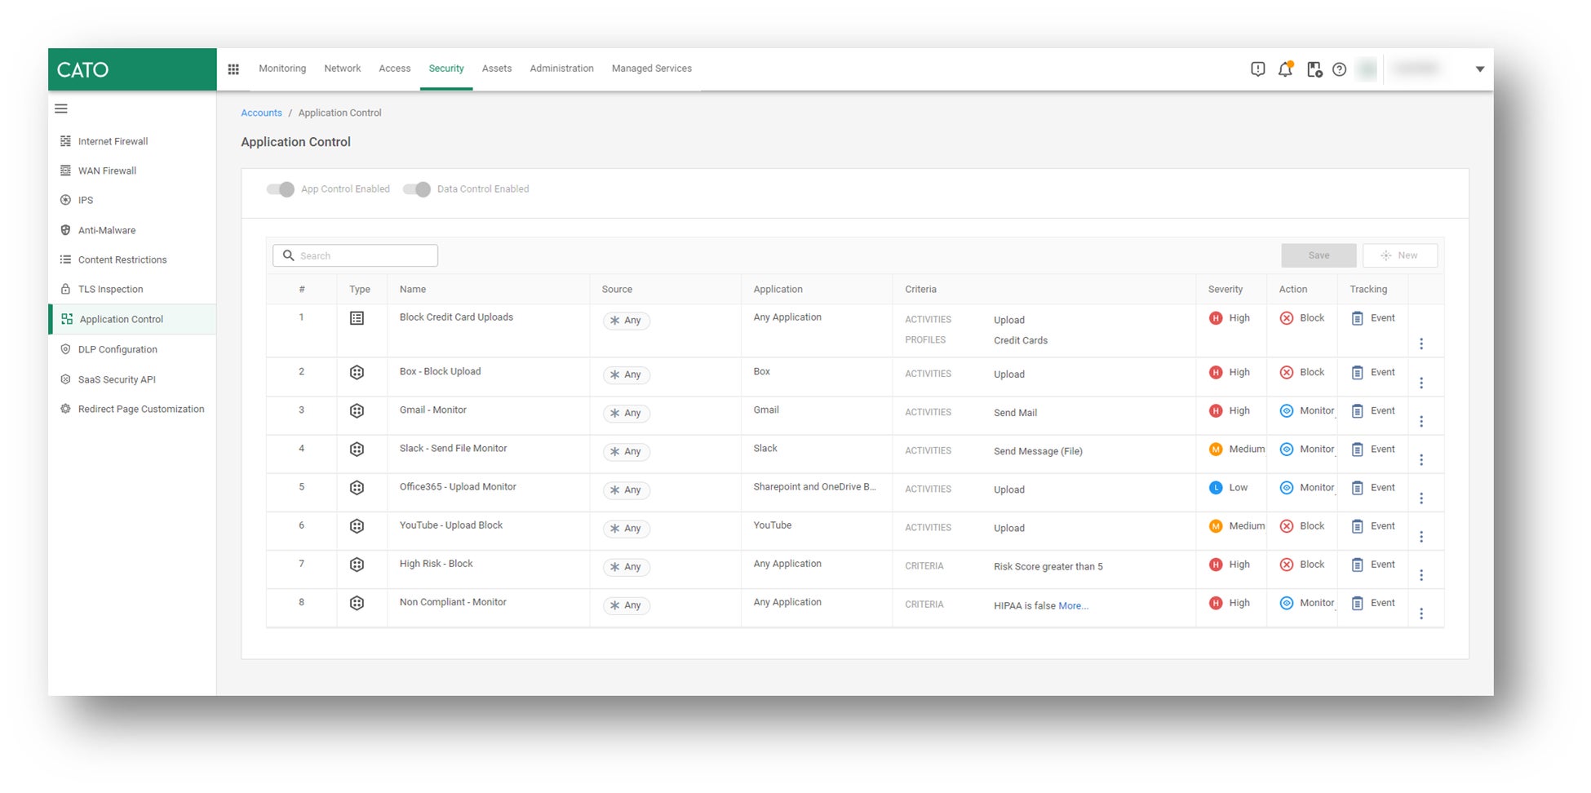Image resolution: width=1591 pixels, height=793 pixels.
Task: Click the "YouTube" application cell
Action: pyautogui.click(x=773, y=525)
